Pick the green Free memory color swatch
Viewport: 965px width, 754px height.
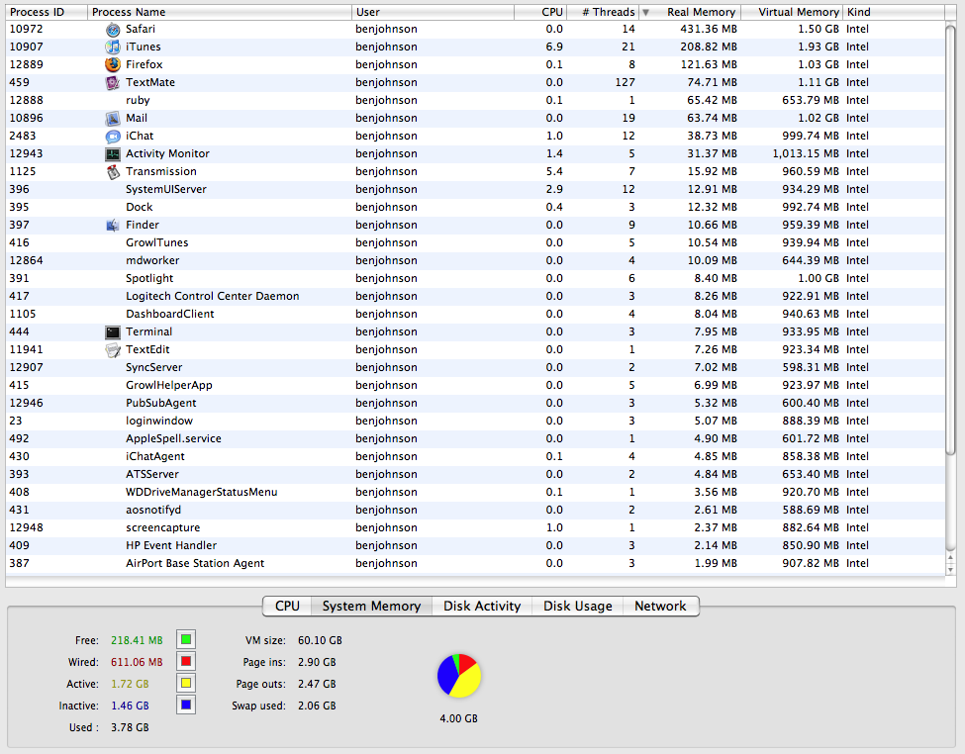coord(186,639)
